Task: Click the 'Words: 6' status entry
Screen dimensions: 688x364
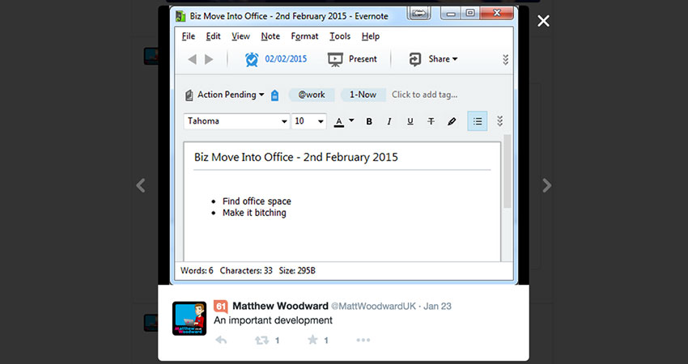Action: pos(197,271)
